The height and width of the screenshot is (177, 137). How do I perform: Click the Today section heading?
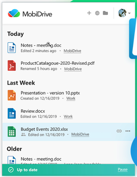(x=15, y=34)
